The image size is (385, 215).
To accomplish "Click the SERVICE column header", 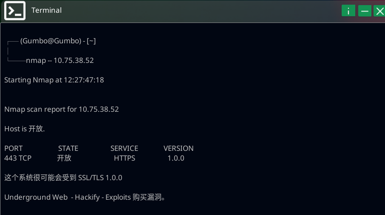I will (124, 148).
